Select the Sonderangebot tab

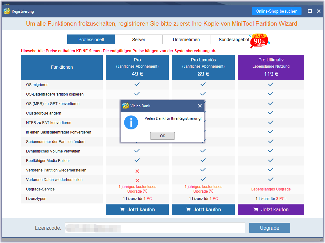pos(234,39)
